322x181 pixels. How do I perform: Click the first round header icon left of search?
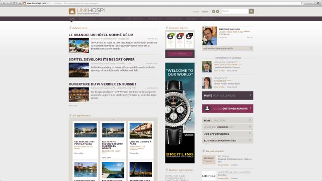213,12
